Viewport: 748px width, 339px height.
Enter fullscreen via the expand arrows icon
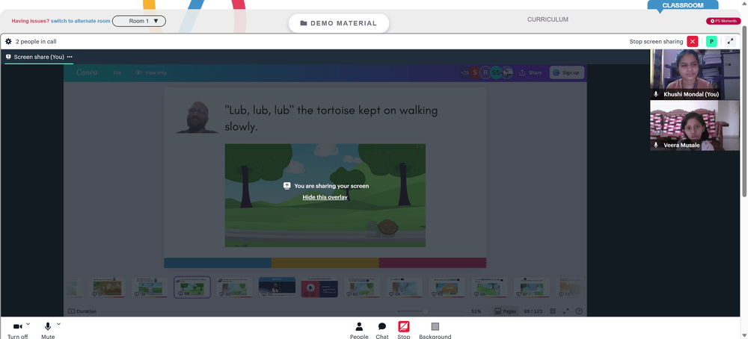pyautogui.click(x=730, y=41)
